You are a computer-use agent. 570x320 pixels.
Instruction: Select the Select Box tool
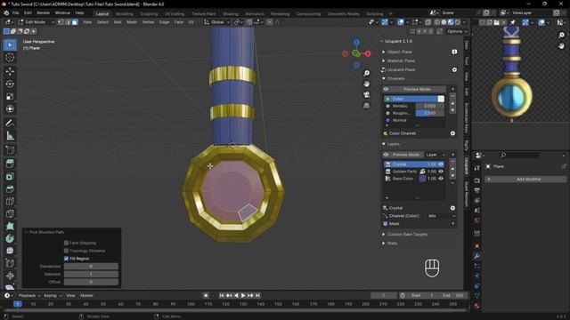coord(10,44)
